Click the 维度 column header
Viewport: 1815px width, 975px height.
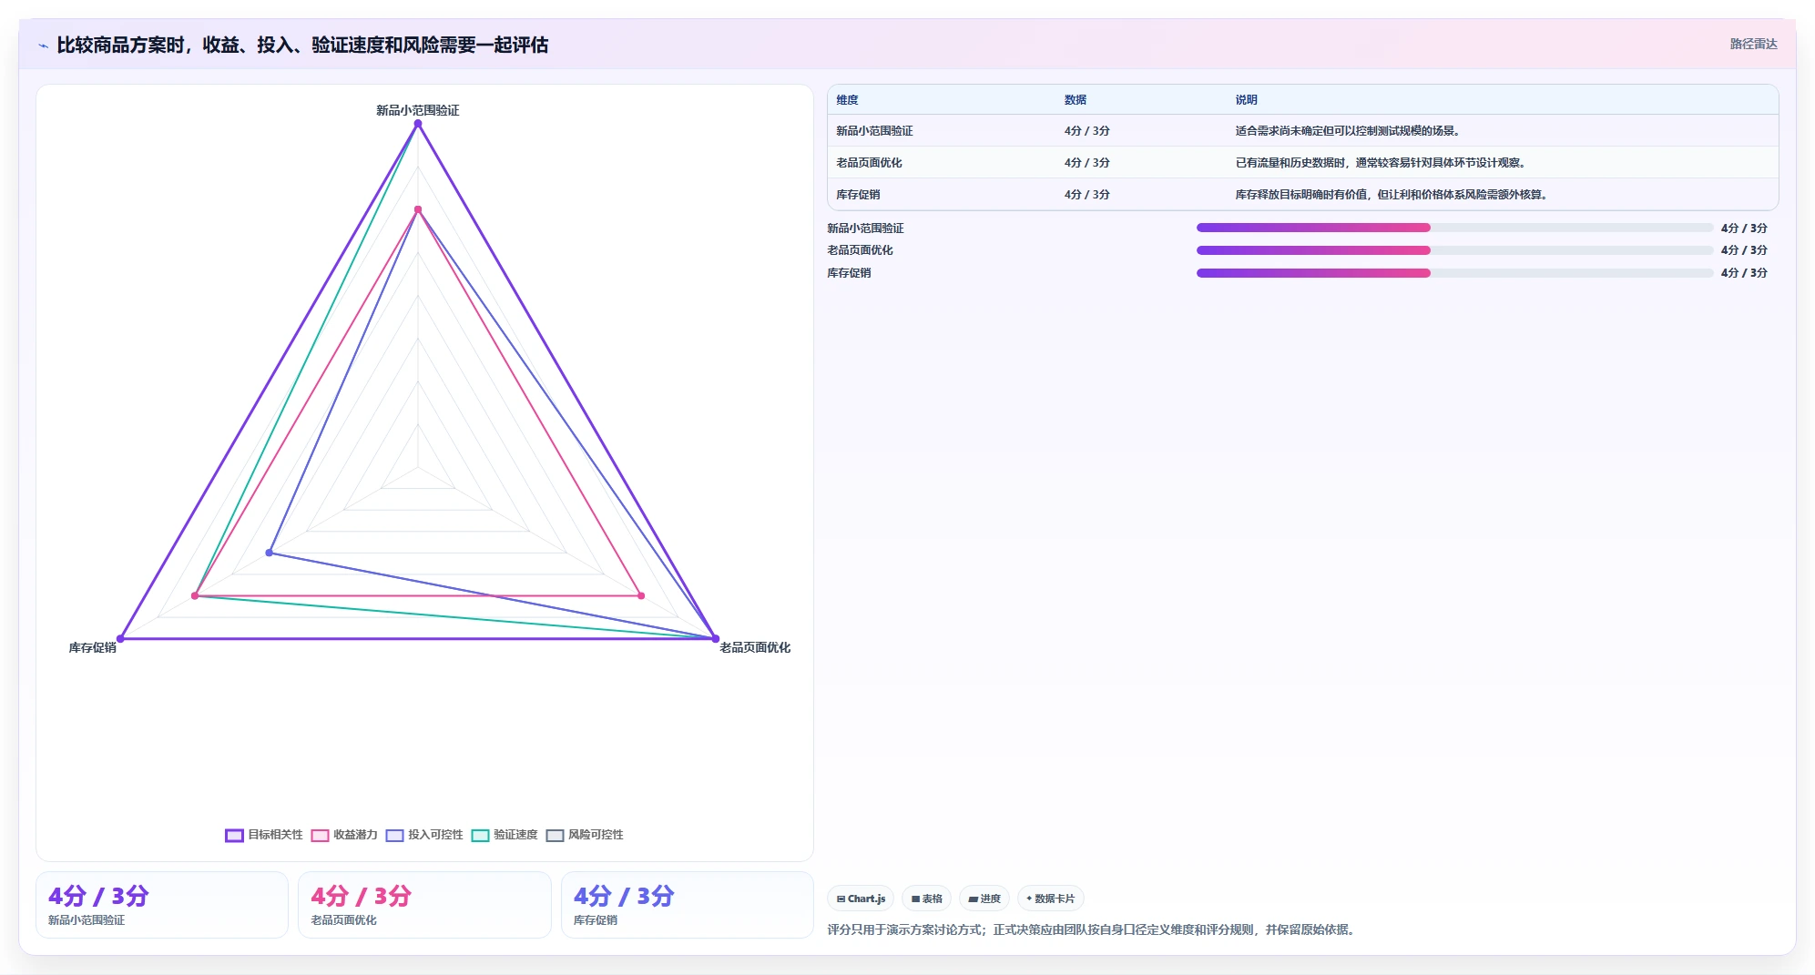coord(847,100)
